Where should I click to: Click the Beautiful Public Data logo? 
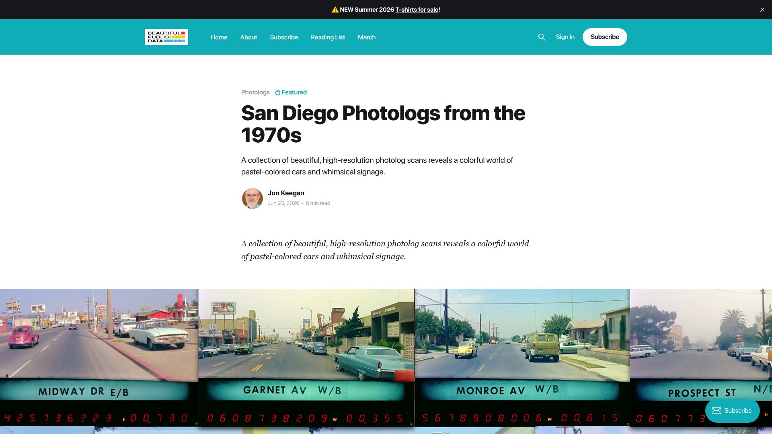pos(166,37)
